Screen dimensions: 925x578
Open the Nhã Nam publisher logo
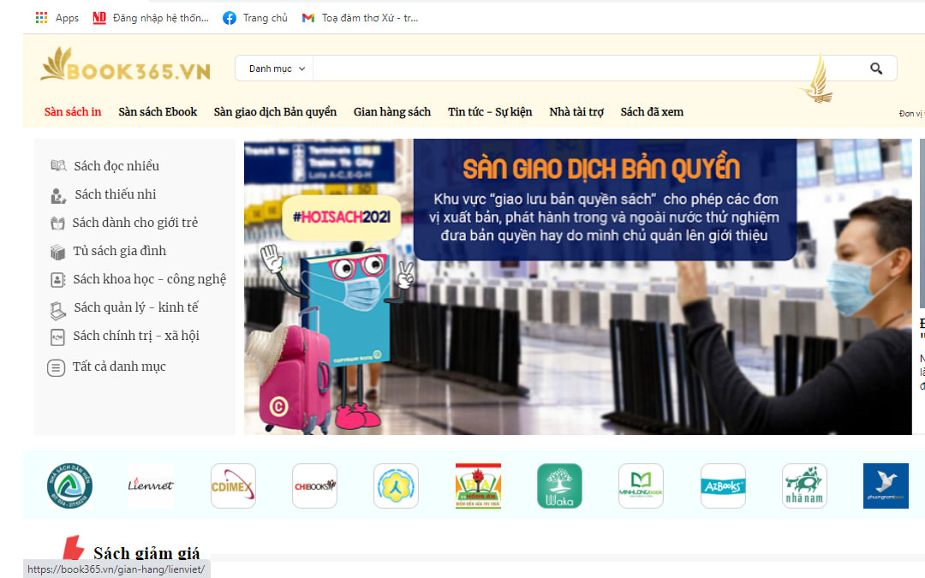pyautogui.click(x=804, y=486)
